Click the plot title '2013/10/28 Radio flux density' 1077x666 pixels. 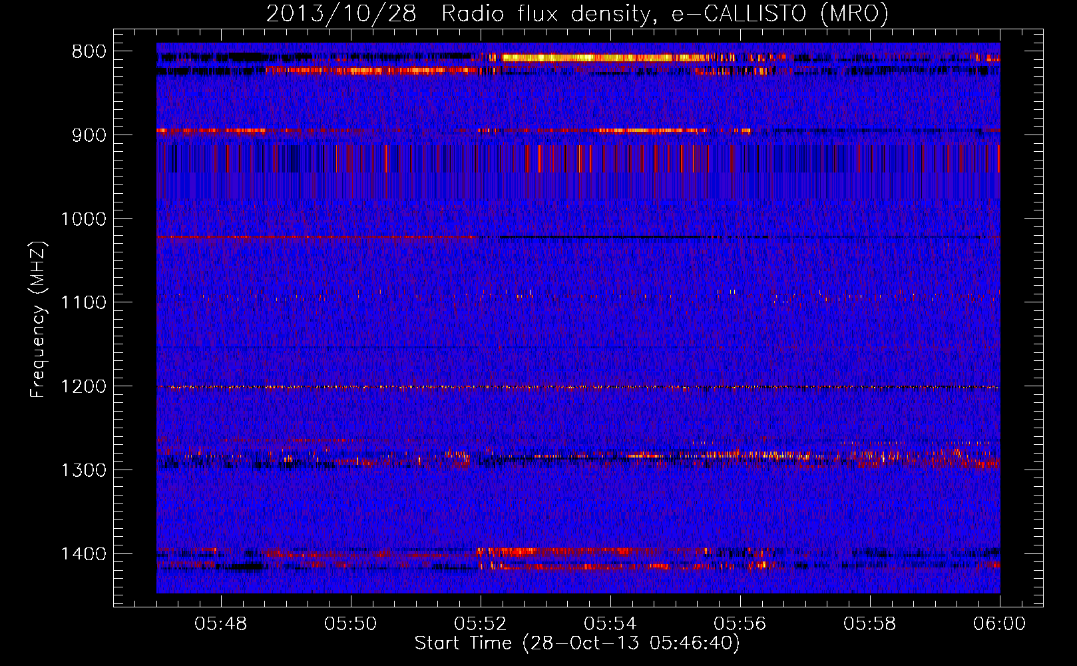577,13
